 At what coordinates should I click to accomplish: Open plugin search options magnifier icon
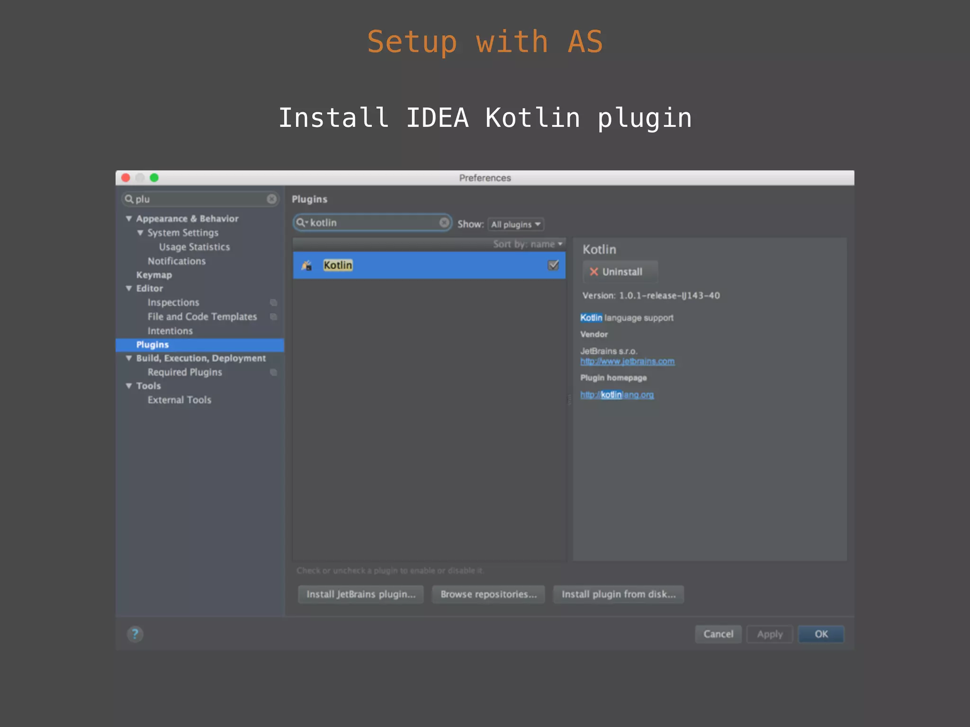pos(302,222)
